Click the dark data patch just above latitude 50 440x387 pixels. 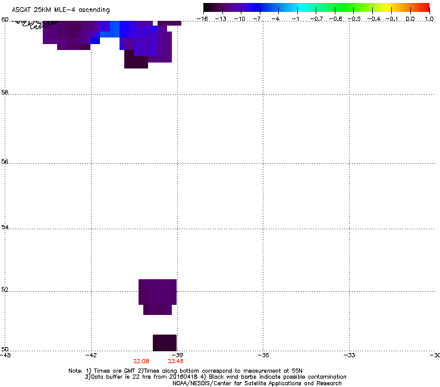coord(165,342)
